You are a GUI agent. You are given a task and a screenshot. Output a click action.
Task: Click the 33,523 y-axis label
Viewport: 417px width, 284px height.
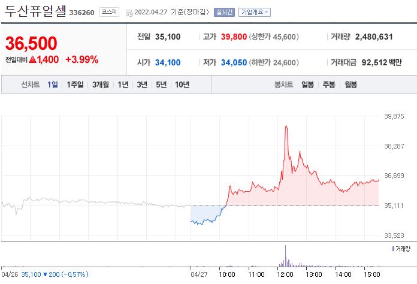point(394,235)
